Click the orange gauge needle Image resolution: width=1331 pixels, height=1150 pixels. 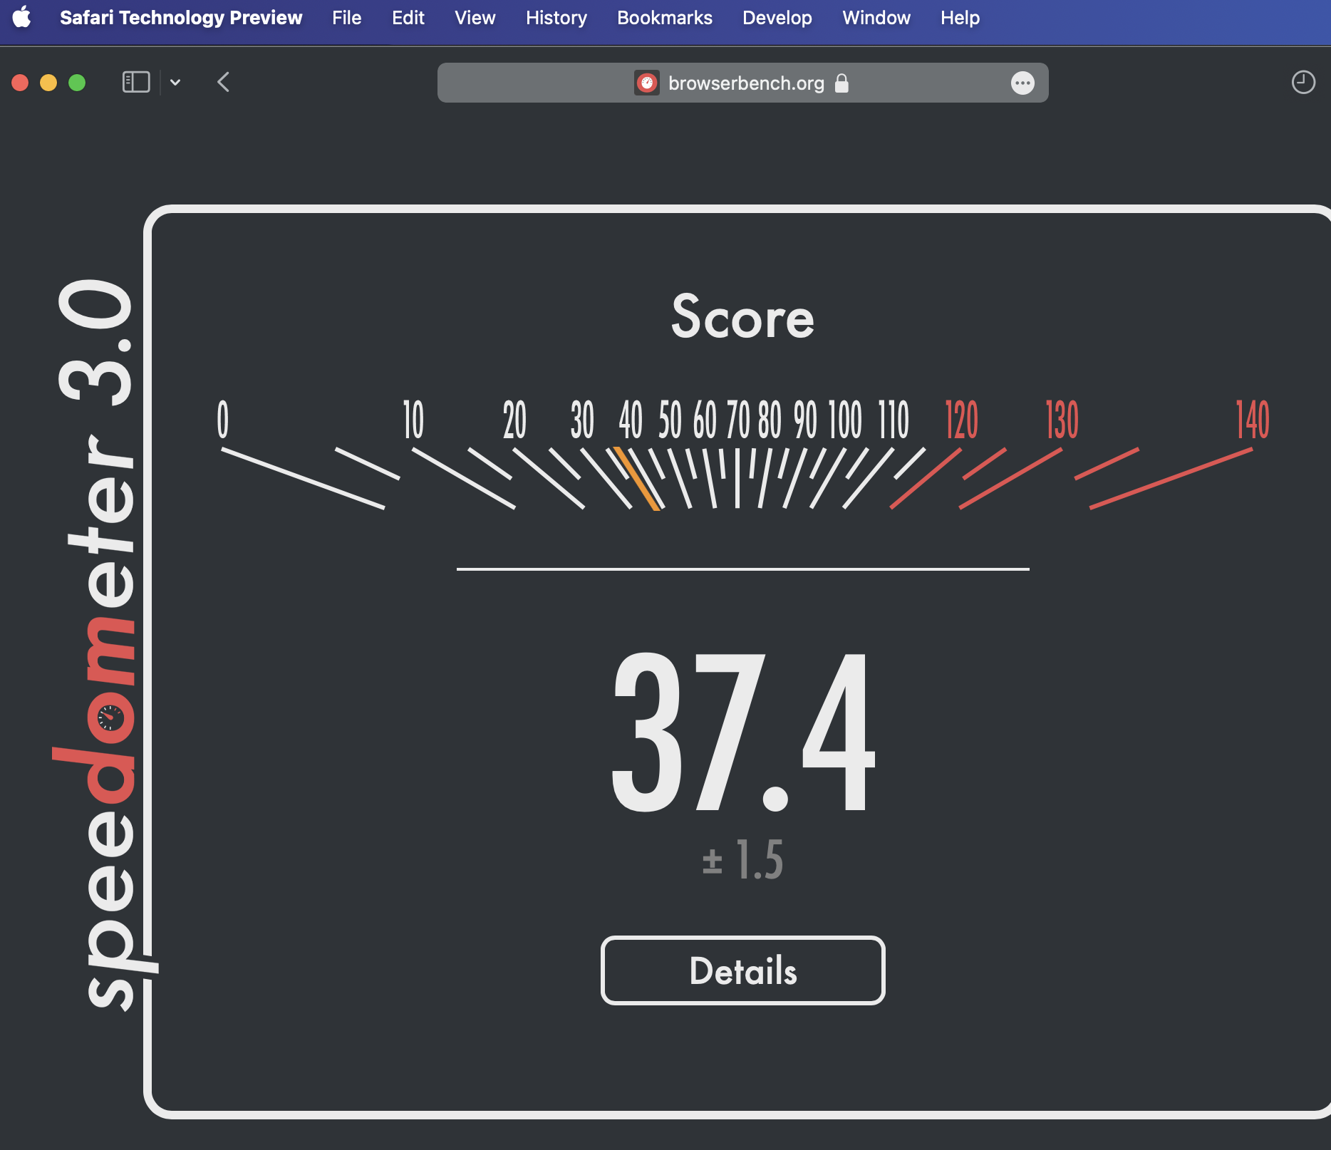click(636, 478)
